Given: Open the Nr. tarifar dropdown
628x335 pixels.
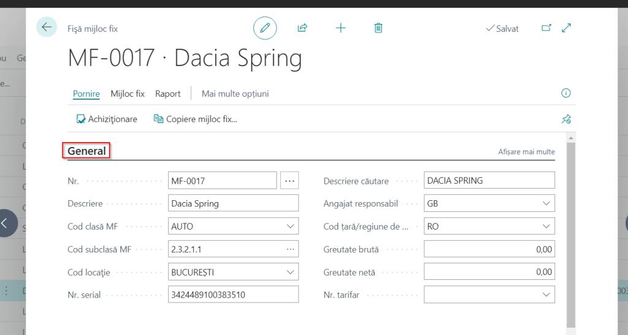Looking at the screenshot, I should point(546,295).
